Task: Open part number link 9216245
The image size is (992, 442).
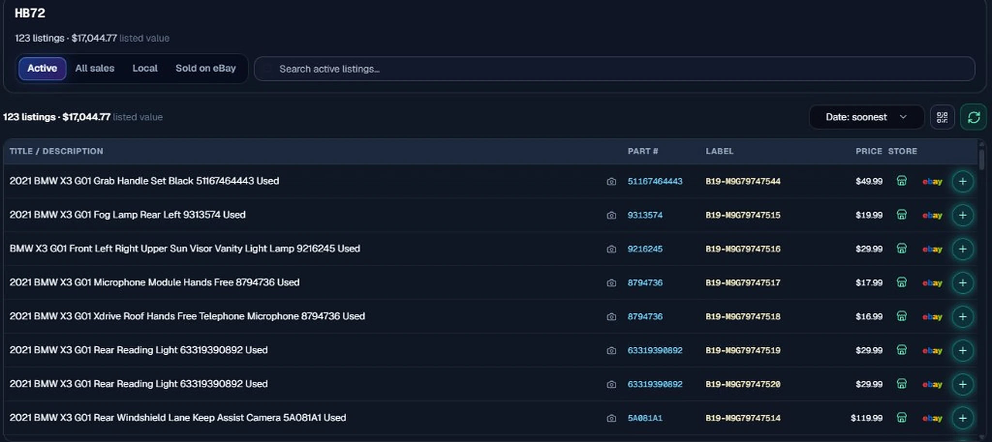Action: (x=645, y=249)
